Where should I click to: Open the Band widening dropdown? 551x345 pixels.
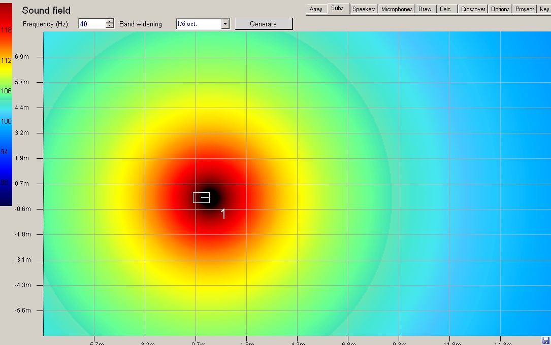[x=225, y=24]
